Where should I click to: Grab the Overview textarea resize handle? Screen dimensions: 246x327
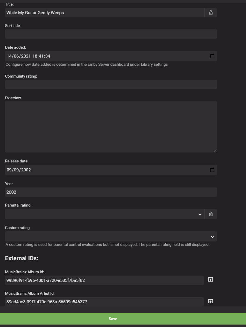click(216, 151)
